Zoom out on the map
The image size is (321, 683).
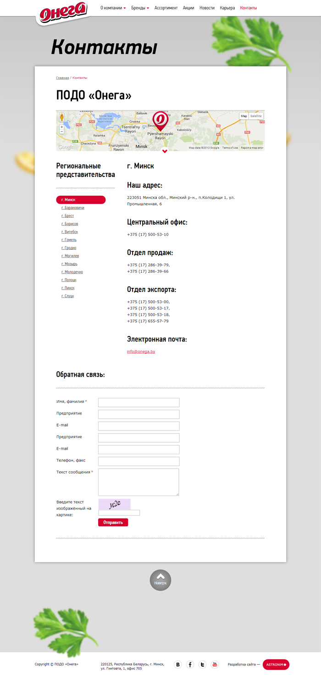pos(62,132)
